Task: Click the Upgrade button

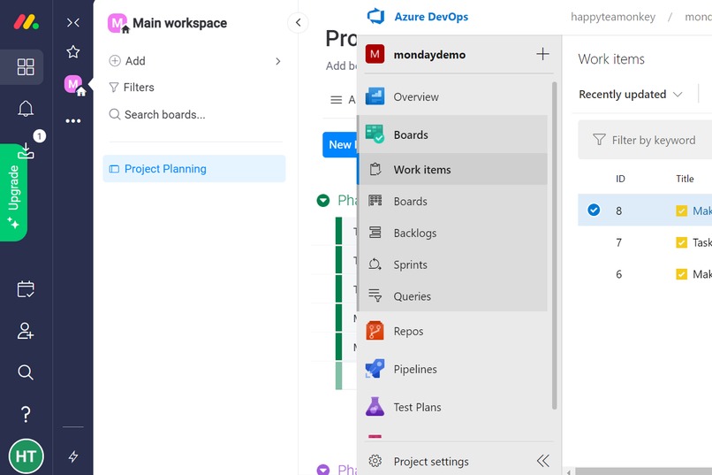Action: (x=13, y=192)
